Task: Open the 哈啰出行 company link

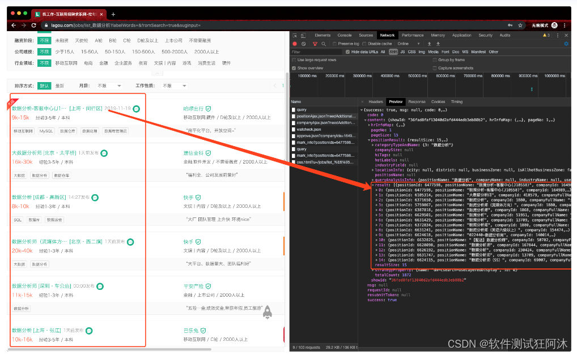Action: point(193,108)
